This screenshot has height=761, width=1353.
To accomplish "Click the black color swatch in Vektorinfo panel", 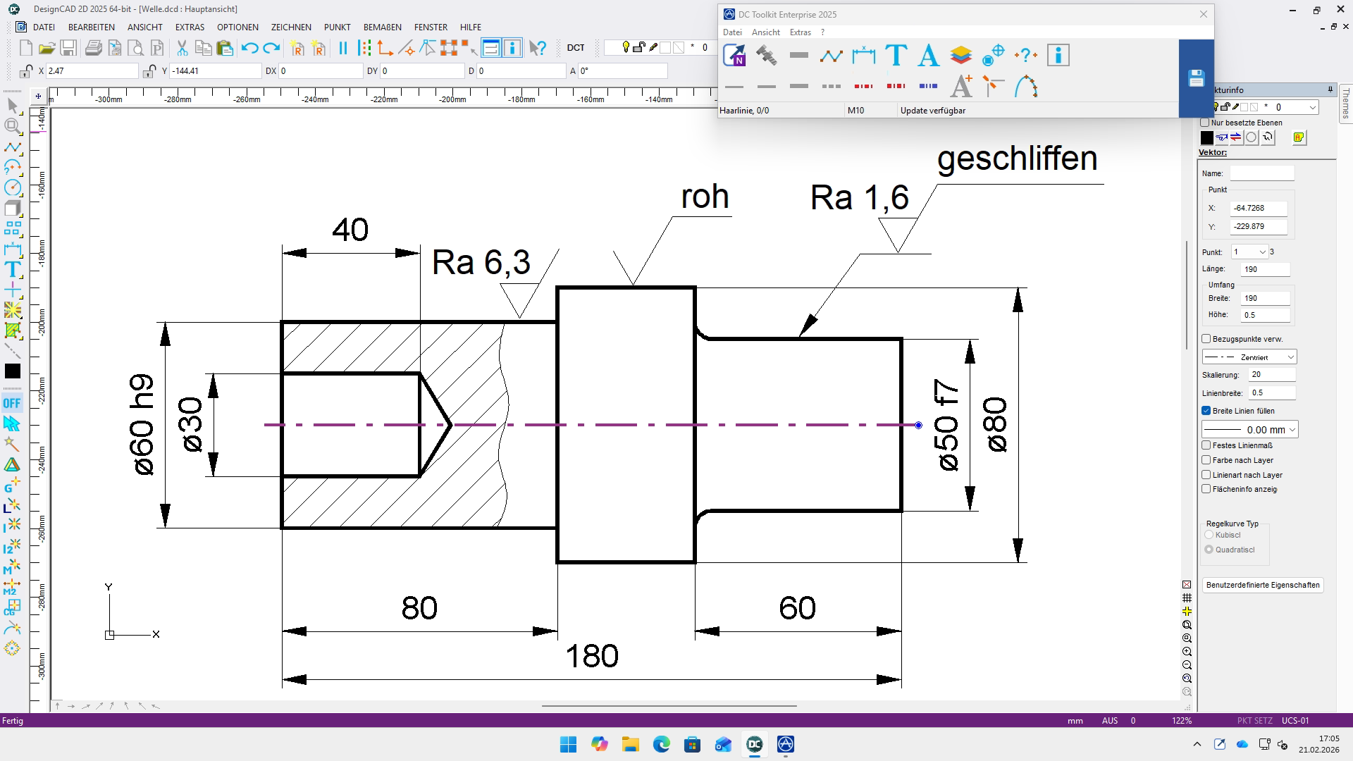I will click(x=1206, y=137).
